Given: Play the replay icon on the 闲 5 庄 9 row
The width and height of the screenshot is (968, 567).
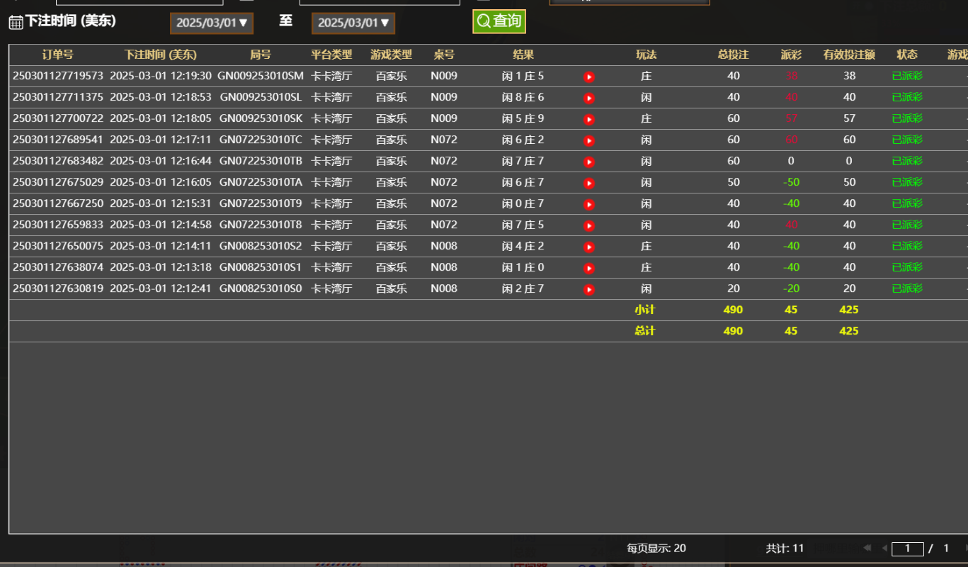Looking at the screenshot, I should click(x=588, y=118).
